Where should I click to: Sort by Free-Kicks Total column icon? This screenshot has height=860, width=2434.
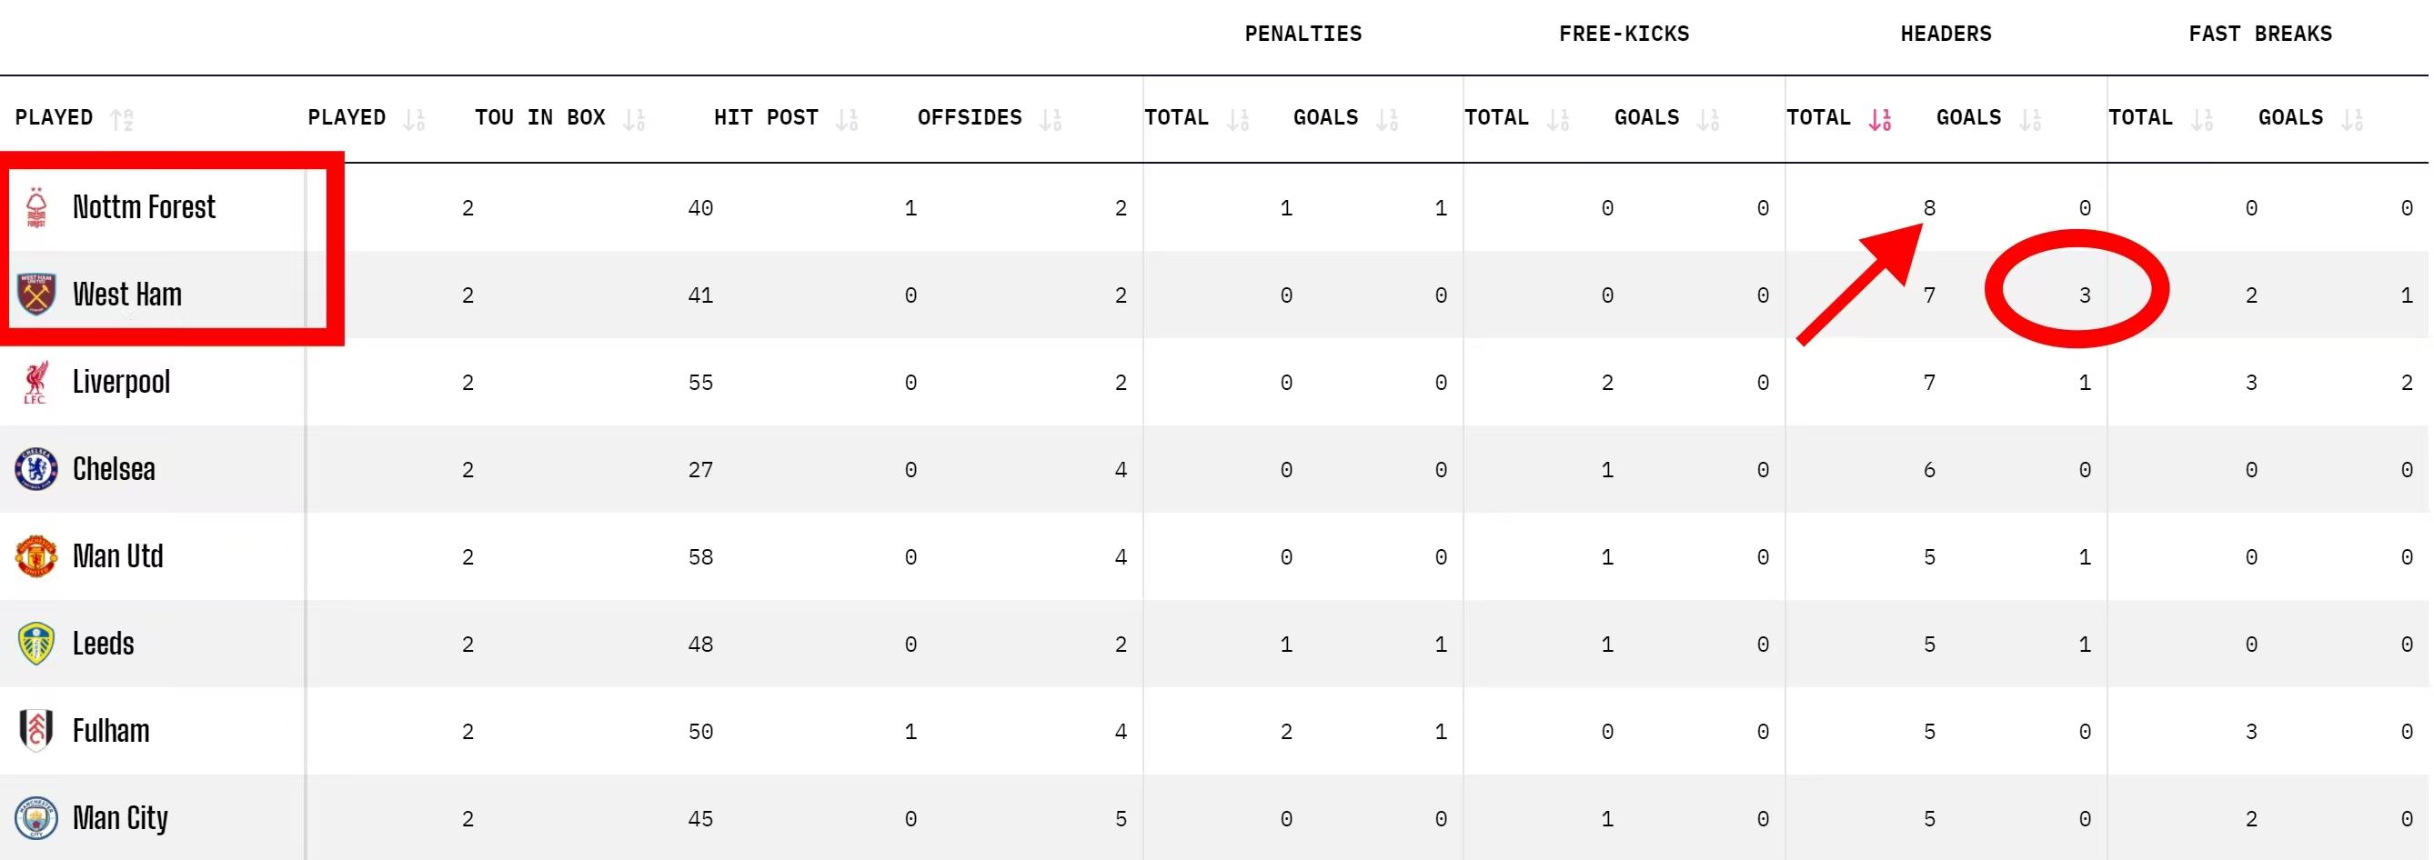click(1558, 120)
